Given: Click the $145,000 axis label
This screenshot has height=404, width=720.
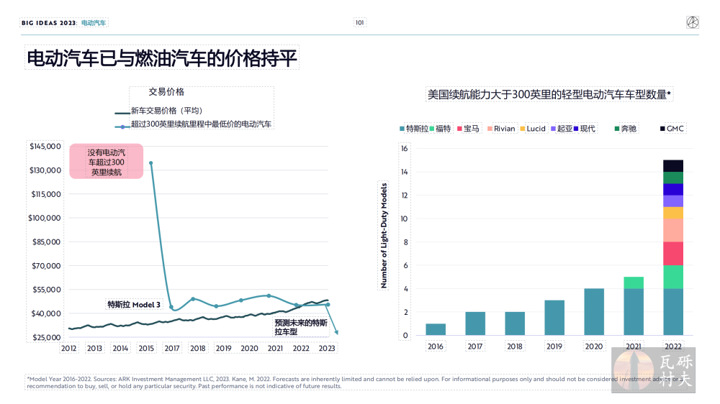Looking at the screenshot, I should point(45,146).
